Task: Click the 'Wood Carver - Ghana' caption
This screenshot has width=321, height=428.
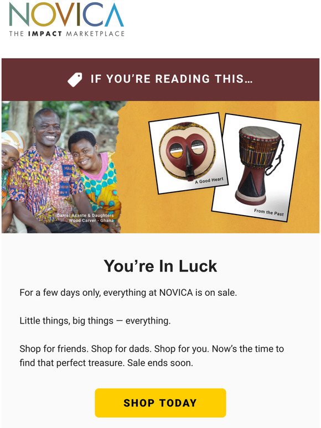Action: pyautogui.click(x=91, y=220)
